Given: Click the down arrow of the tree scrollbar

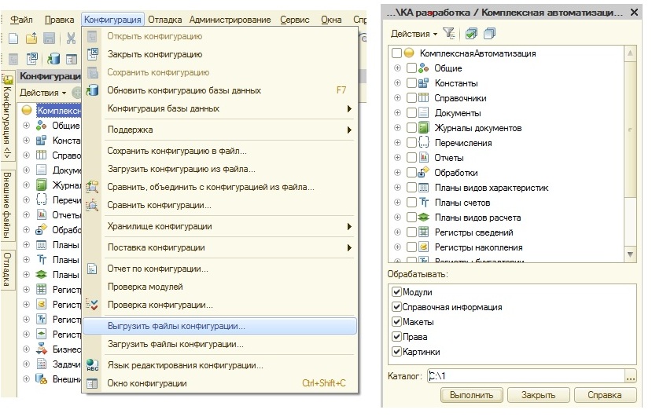Looking at the screenshot, I should pyautogui.click(x=630, y=255).
